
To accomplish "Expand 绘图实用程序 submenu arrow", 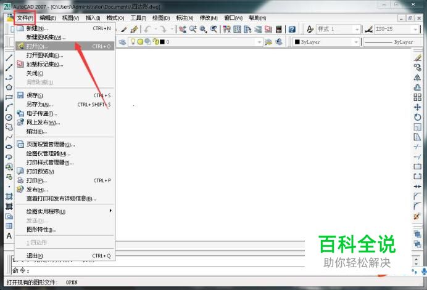I will click(110, 211).
